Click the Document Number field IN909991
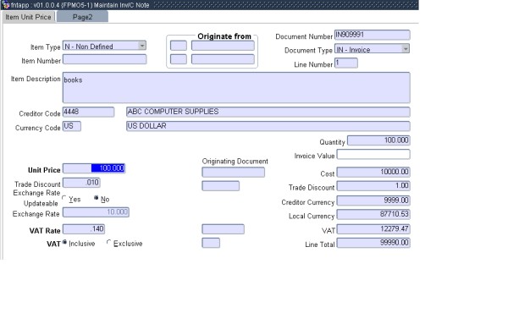The height and width of the screenshot is (313, 508). pos(373,35)
